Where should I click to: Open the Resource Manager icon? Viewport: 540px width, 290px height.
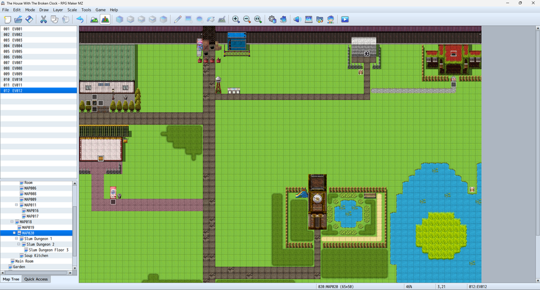click(320, 19)
